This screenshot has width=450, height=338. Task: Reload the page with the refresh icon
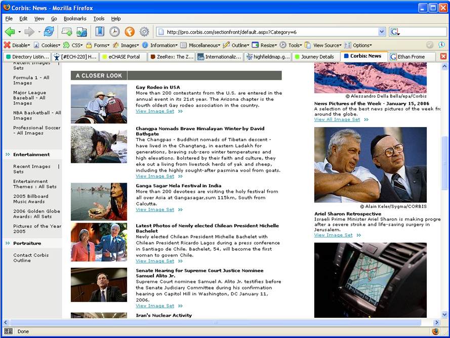(49, 32)
